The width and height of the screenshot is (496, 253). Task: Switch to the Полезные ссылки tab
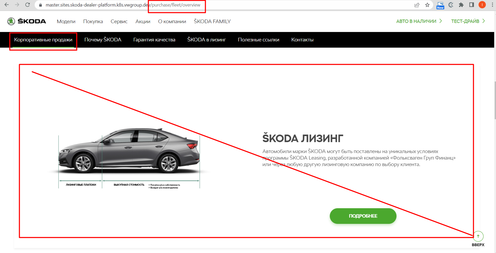coord(258,40)
